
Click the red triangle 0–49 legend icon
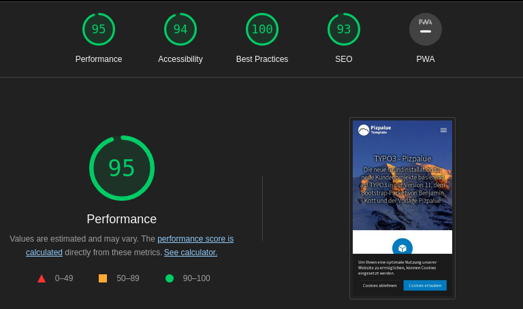click(42, 278)
